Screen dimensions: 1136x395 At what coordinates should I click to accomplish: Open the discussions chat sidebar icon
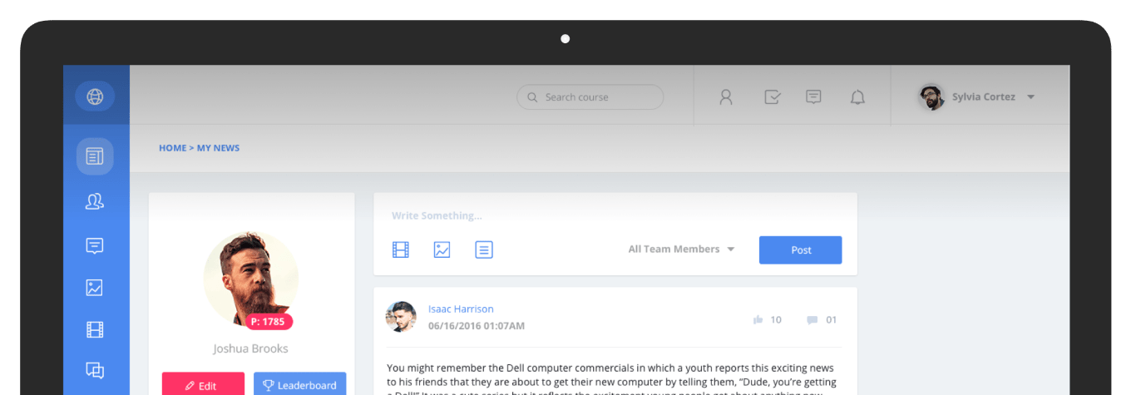coord(95,371)
